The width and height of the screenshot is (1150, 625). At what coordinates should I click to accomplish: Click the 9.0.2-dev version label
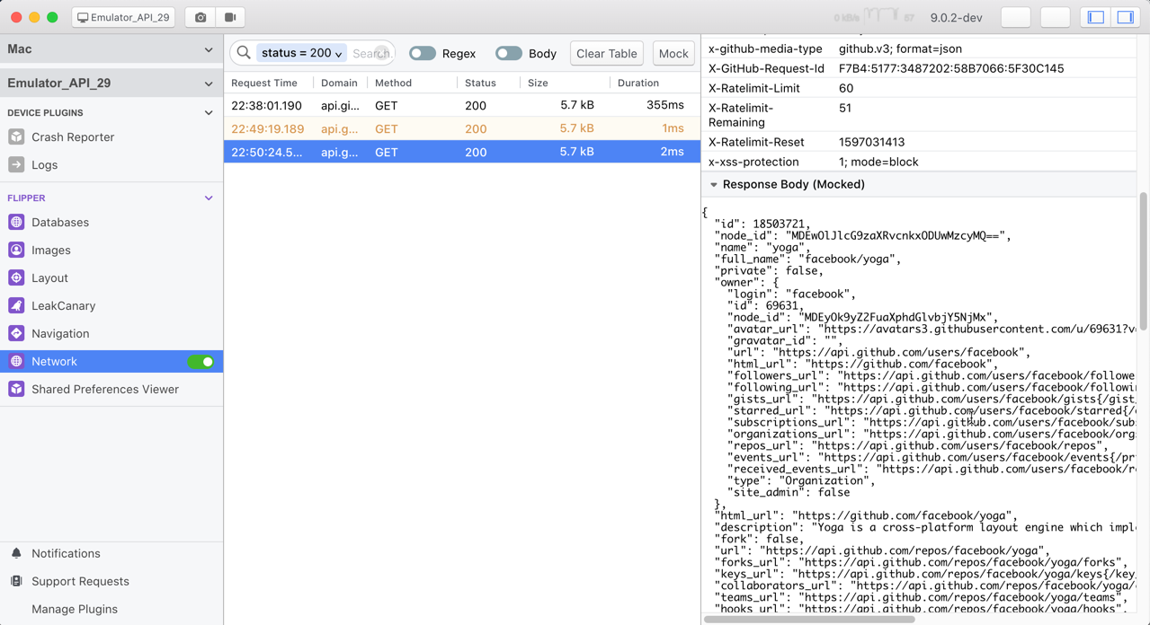point(956,17)
